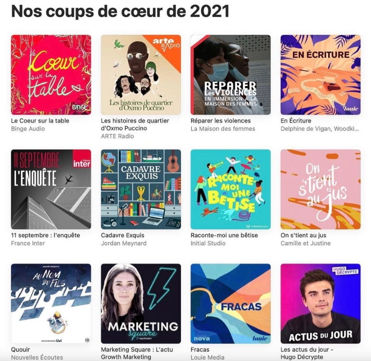
Task: Open the Quouir podcast title link
Action: pos(21,350)
